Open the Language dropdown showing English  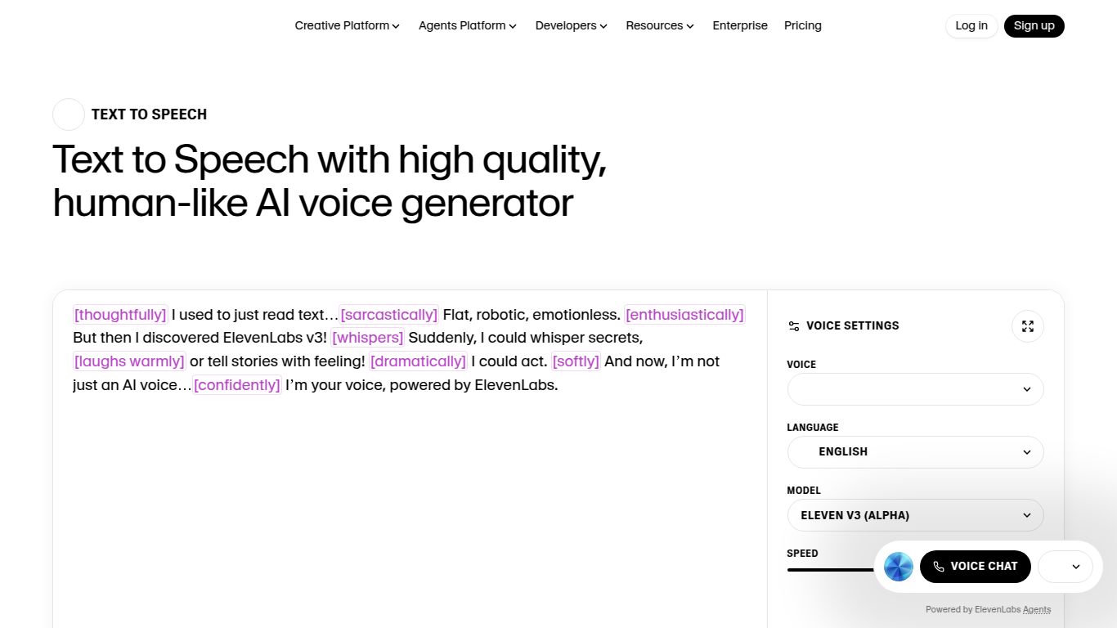914,451
